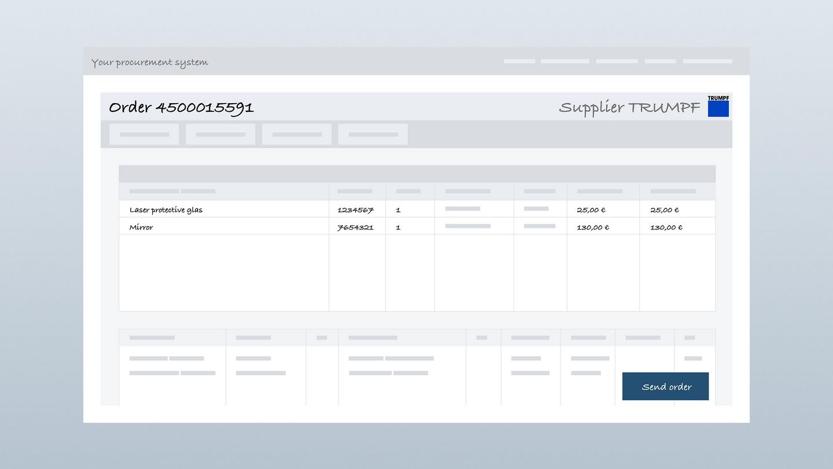Select the third toolbar tab
Screen dimensions: 833x469
(x=296, y=134)
